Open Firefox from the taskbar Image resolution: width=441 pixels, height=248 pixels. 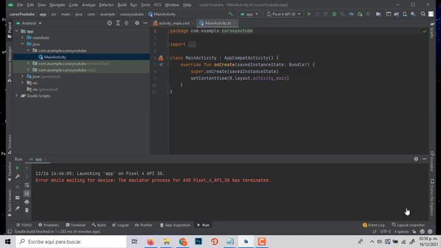click(x=151, y=242)
